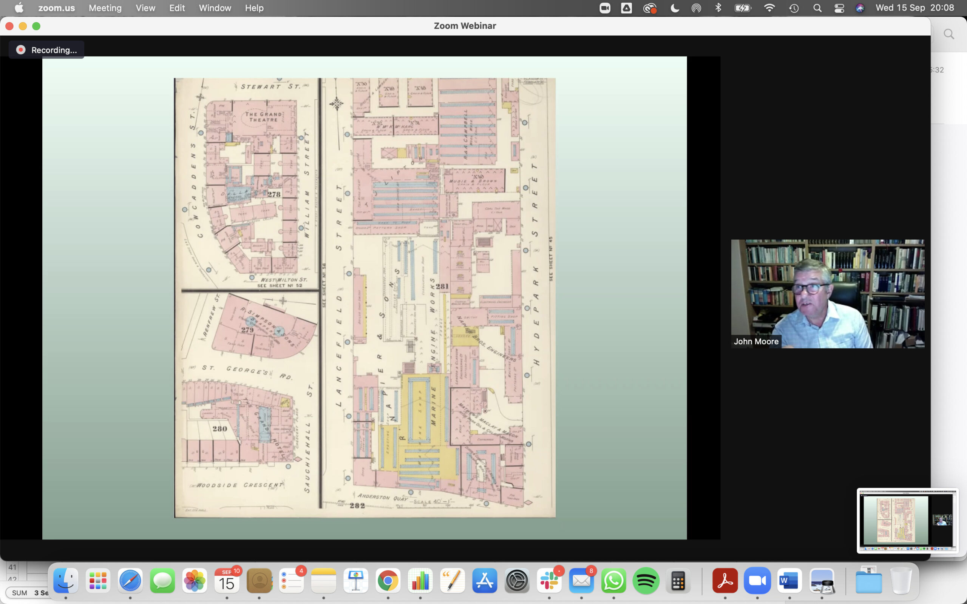Open Google Chrome from the Dock
This screenshot has height=604, width=967.
388,581
